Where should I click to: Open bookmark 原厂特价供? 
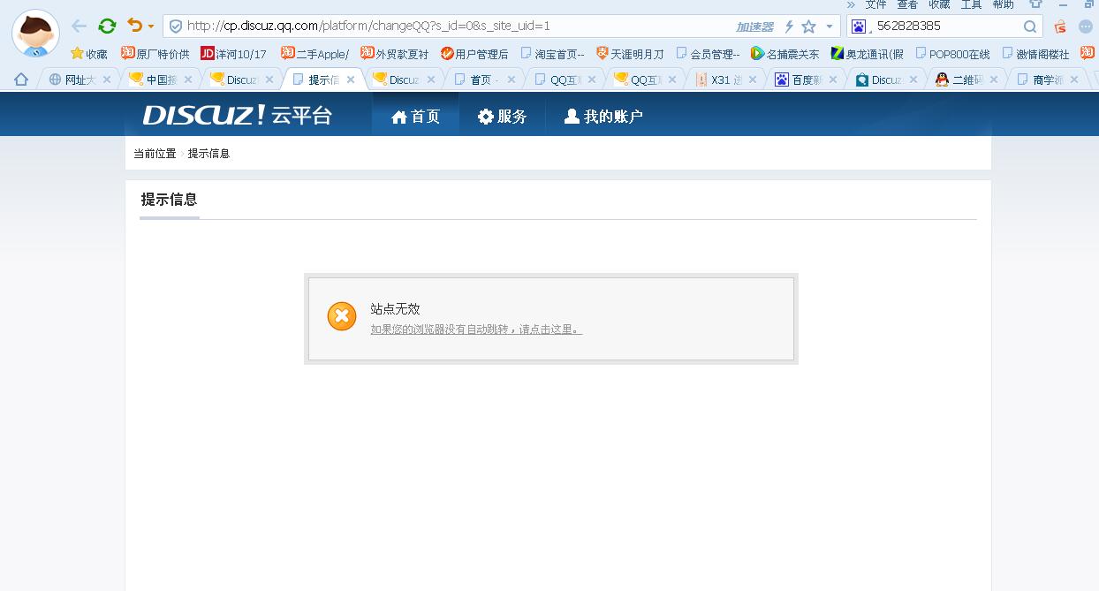click(155, 54)
